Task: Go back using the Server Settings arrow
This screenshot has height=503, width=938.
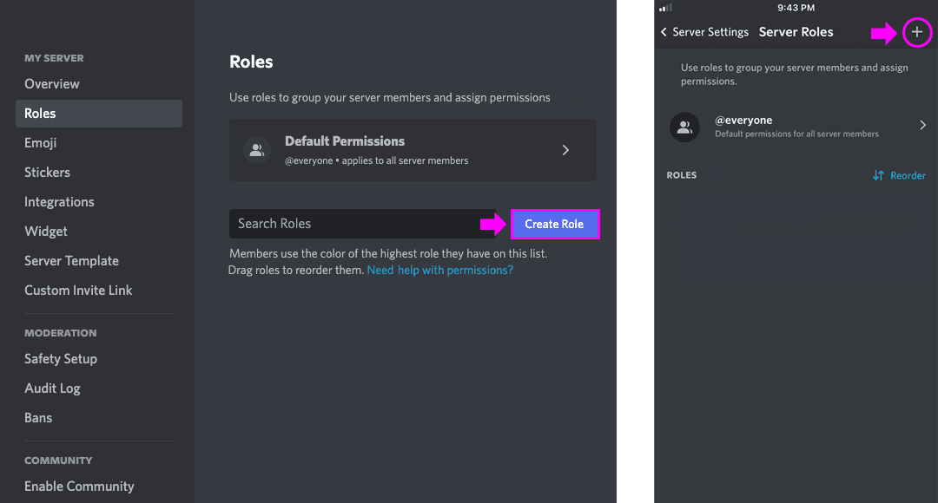Action: point(664,32)
